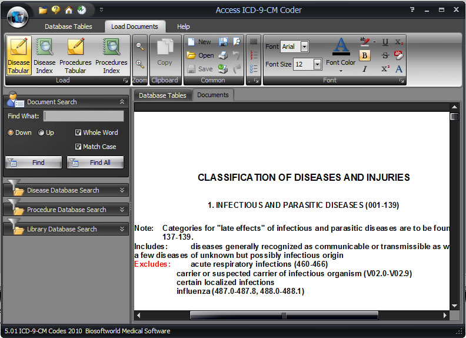Toggle Italic formatting
The image size is (466, 338).
click(x=365, y=69)
